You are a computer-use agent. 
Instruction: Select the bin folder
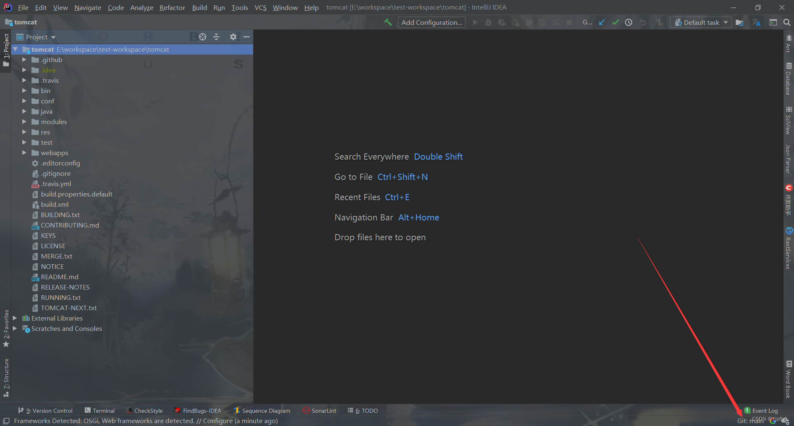(45, 91)
